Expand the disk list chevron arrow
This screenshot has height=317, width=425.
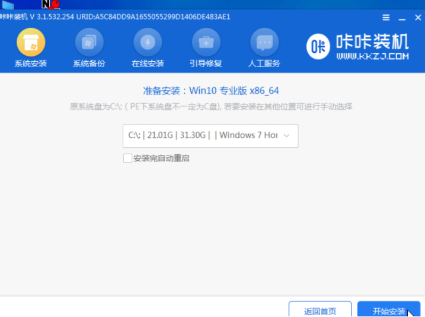pos(287,135)
